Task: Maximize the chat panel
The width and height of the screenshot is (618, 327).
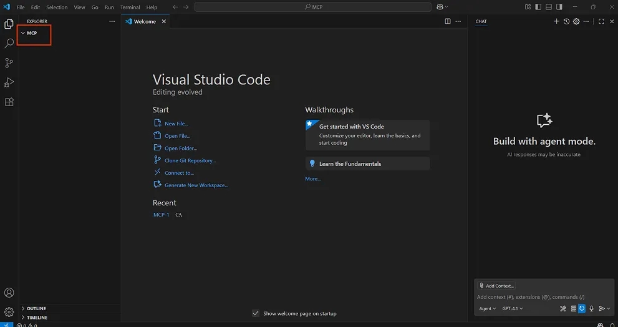Action: [x=601, y=21]
